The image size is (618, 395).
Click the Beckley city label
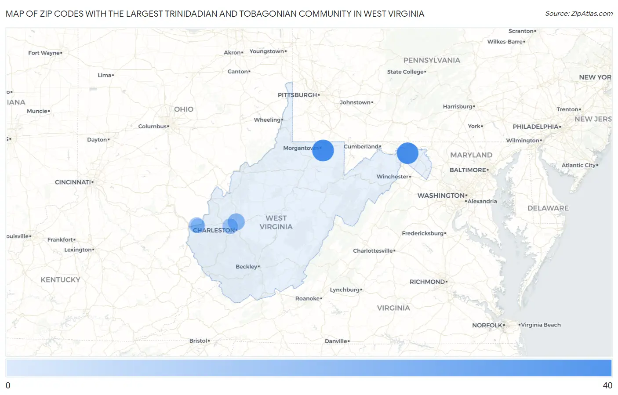[247, 267]
